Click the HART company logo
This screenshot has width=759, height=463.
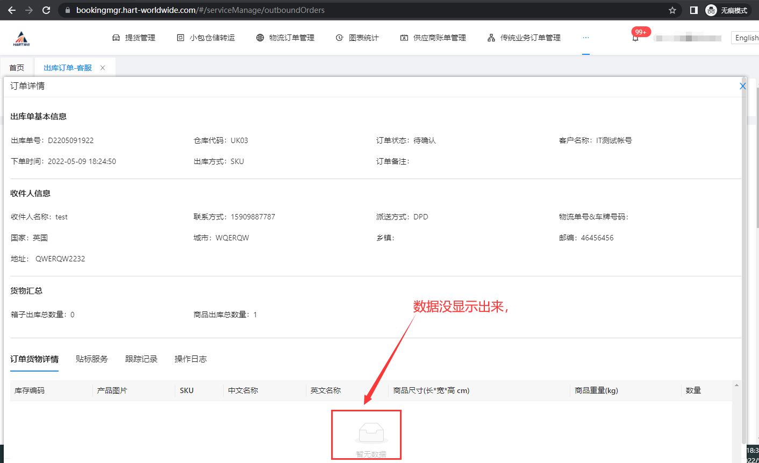click(x=22, y=38)
